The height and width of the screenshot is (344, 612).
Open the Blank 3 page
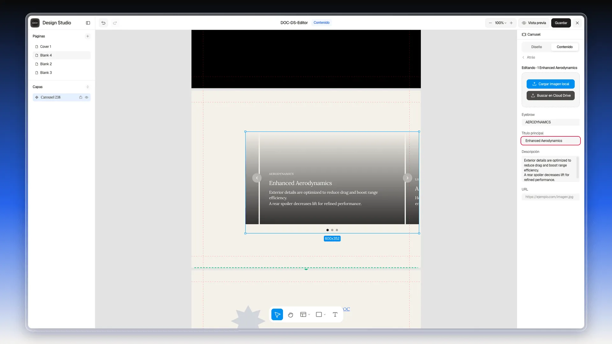pos(62,73)
